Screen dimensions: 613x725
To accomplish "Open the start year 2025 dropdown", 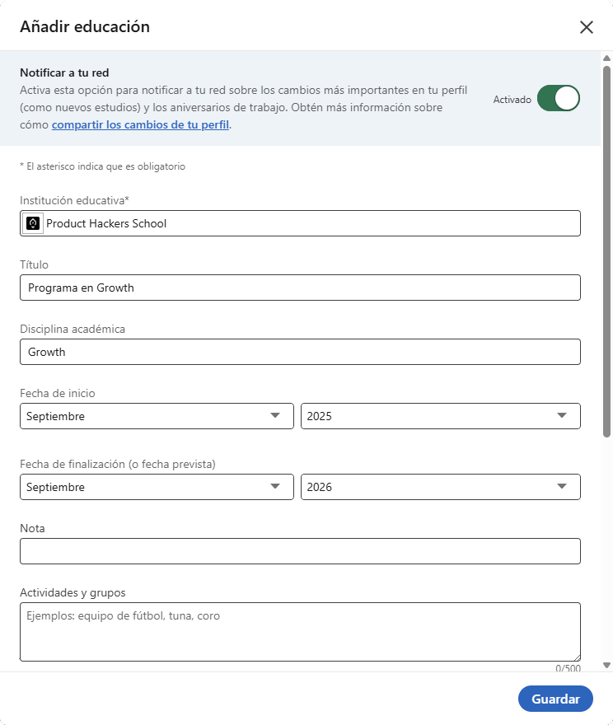I will (x=441, y=416).
